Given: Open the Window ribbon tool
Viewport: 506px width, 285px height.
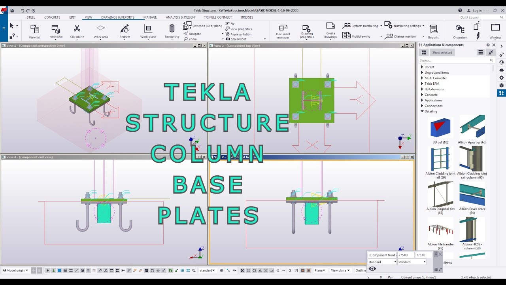Looking at the screenshot, I should [x=495, y=32].
